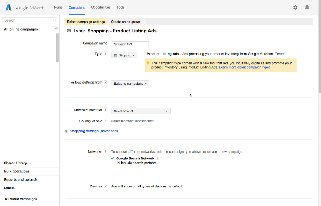Click the sidebar vertical scrollbar
321x206 pixels.
pyautogui.click(x=57, y=48)
